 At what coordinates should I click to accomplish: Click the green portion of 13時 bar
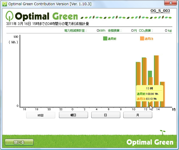pyautogui.click(x=150, y=74)
